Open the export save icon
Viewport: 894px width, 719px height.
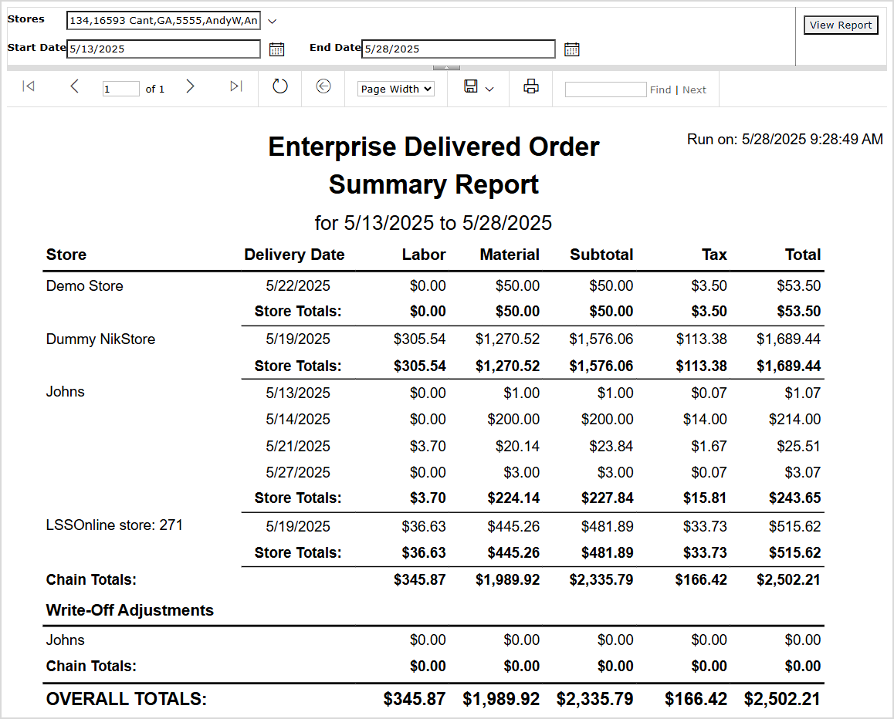(x=471, y=87)
